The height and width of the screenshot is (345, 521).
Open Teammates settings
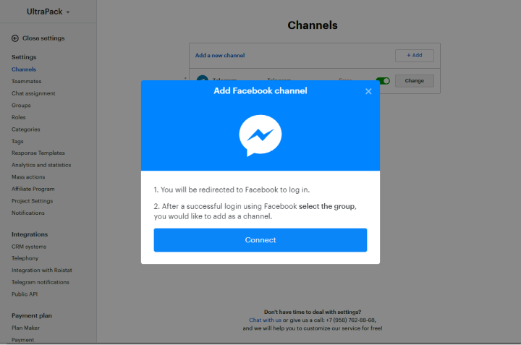(x=27, y=81)
